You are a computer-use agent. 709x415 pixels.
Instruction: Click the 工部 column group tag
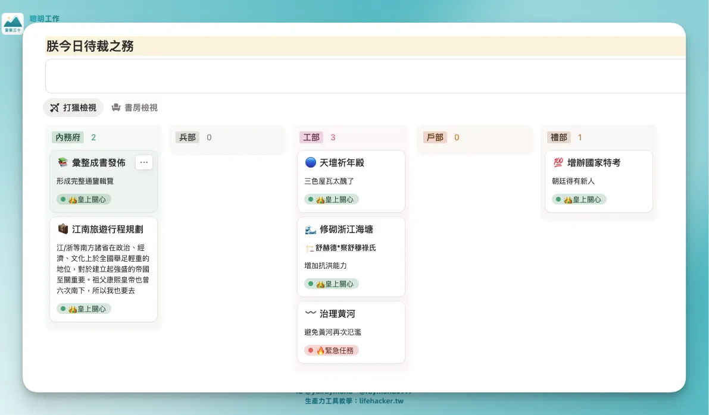(311, 137)
